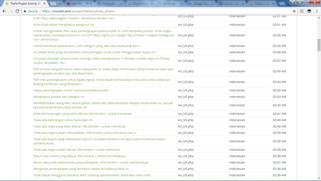This screenshot has width=321, height=181.
Task: Click the 02:47 AM timestamp
Action: coord(279,60)
